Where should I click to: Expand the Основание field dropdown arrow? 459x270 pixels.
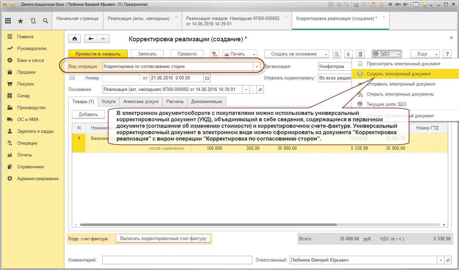(246, 90)
